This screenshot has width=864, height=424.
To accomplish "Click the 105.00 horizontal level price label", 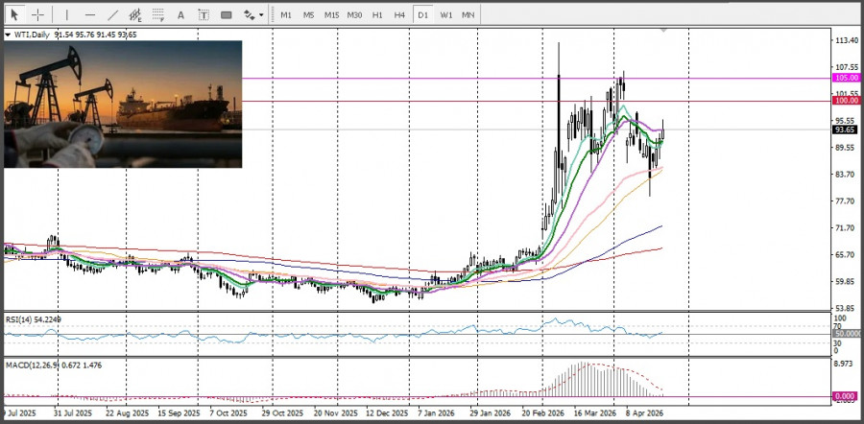I will point(846,78).
